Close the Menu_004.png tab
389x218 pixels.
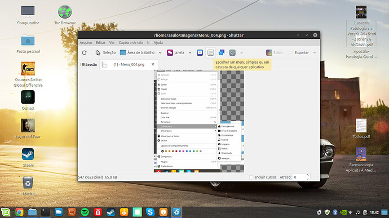point(153,64)
